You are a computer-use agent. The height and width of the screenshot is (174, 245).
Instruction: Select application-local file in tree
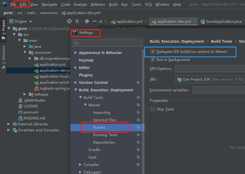(55, 76)
